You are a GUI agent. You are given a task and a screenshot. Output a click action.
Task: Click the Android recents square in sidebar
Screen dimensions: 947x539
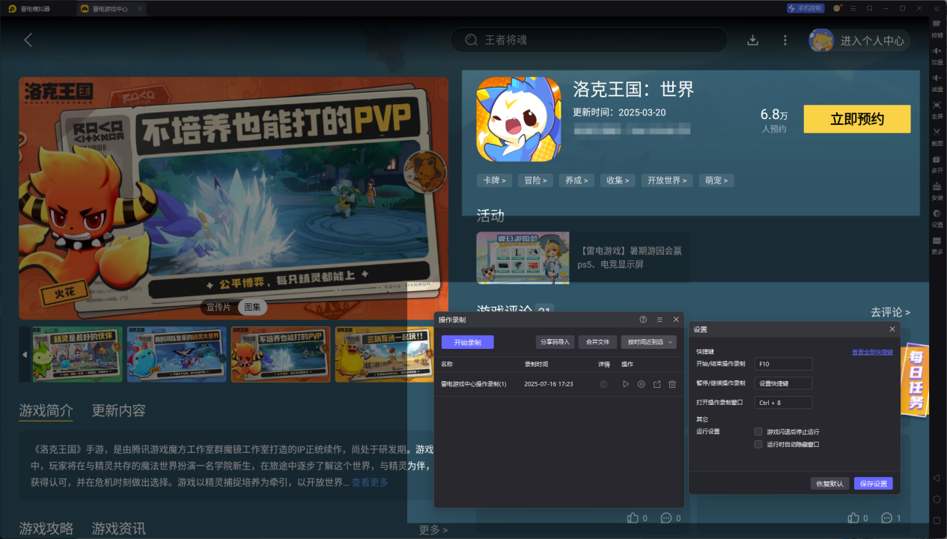[936, 520]
